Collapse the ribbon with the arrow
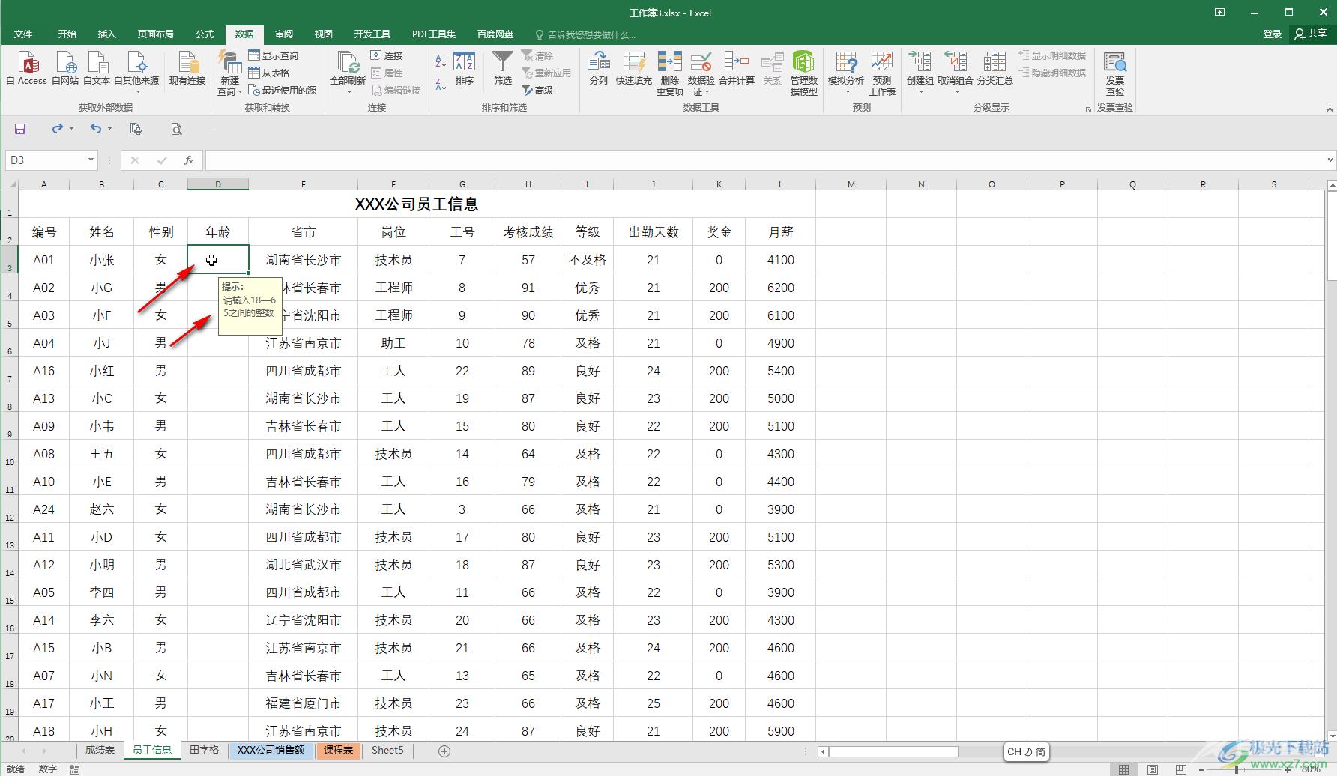Viewport: 1337px width, 776px height. coord(1330,109)
